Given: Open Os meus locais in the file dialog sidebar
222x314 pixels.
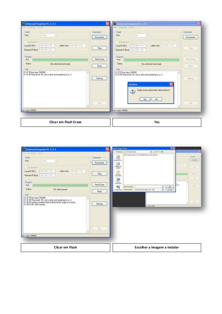Looking at the screenshot, I should [118, 188].
